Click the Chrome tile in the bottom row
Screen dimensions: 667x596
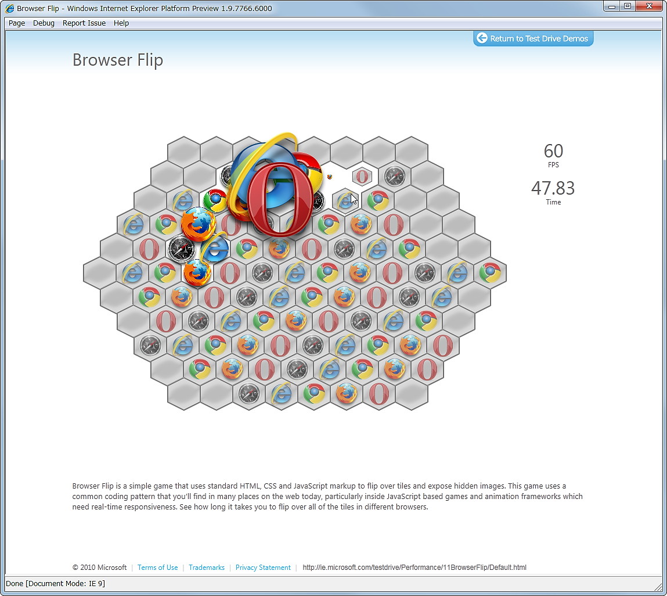314,393
